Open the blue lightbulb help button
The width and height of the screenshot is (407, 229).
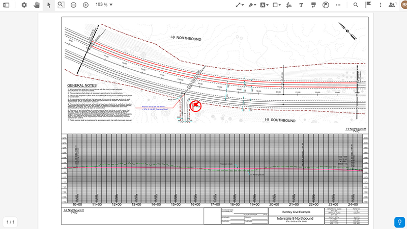(x=399, y=222)
